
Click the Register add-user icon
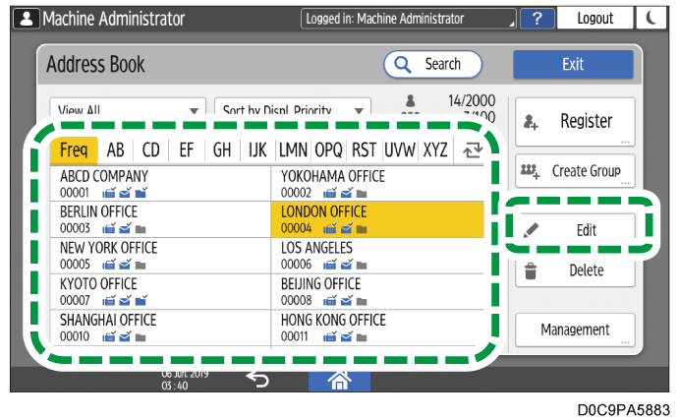pos(532,122)
